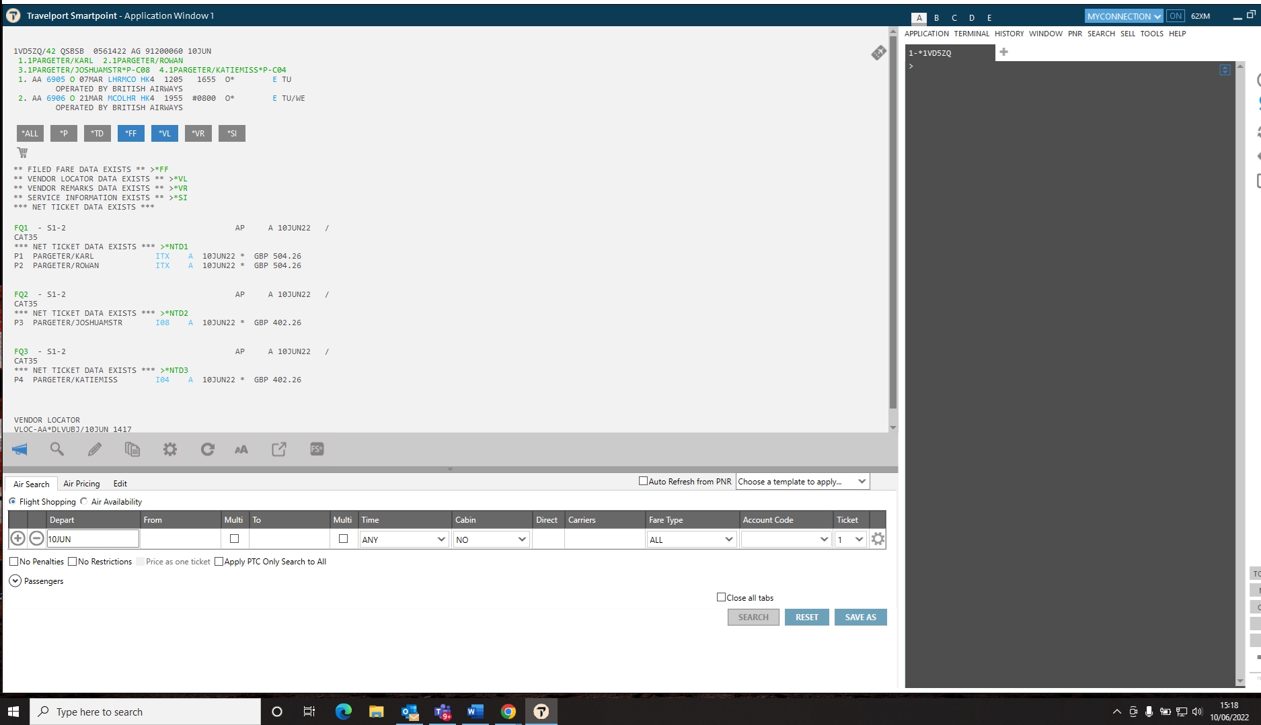Click the ticket icon at top of PNR viewer

pos(878,53)
